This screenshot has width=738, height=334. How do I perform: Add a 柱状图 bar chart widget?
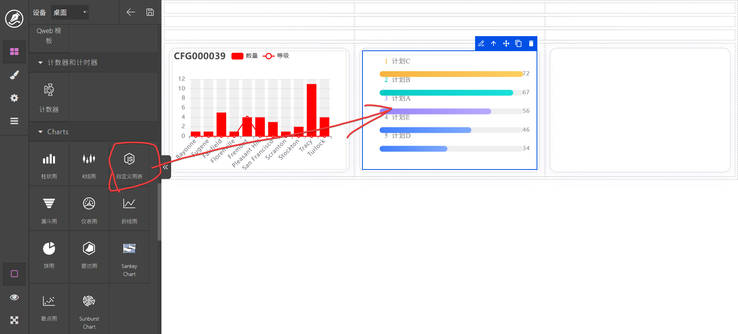[49, 164]
